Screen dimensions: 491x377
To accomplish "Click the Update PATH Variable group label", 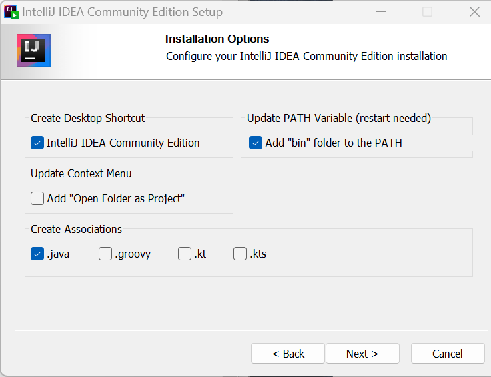I will [339, 118].
